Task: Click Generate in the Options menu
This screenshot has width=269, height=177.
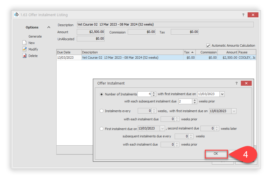Action: 35,36
